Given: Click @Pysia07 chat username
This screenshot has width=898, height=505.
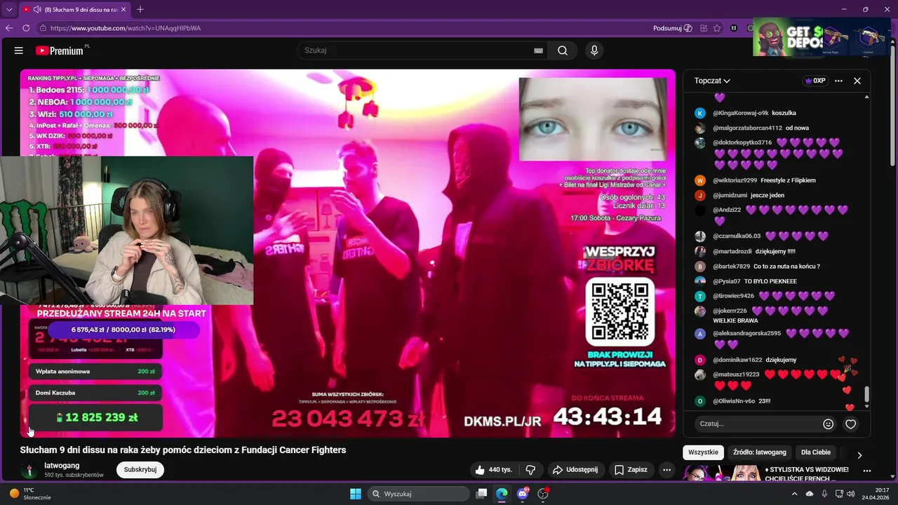Looking at the screenshot, I should [x=727, y=281].
